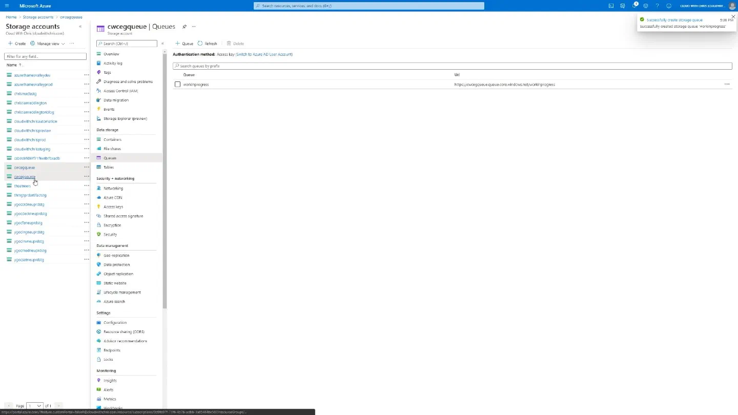Collapse the resource menu sidebar
The image size is (738, 415).
coord(162,44)
